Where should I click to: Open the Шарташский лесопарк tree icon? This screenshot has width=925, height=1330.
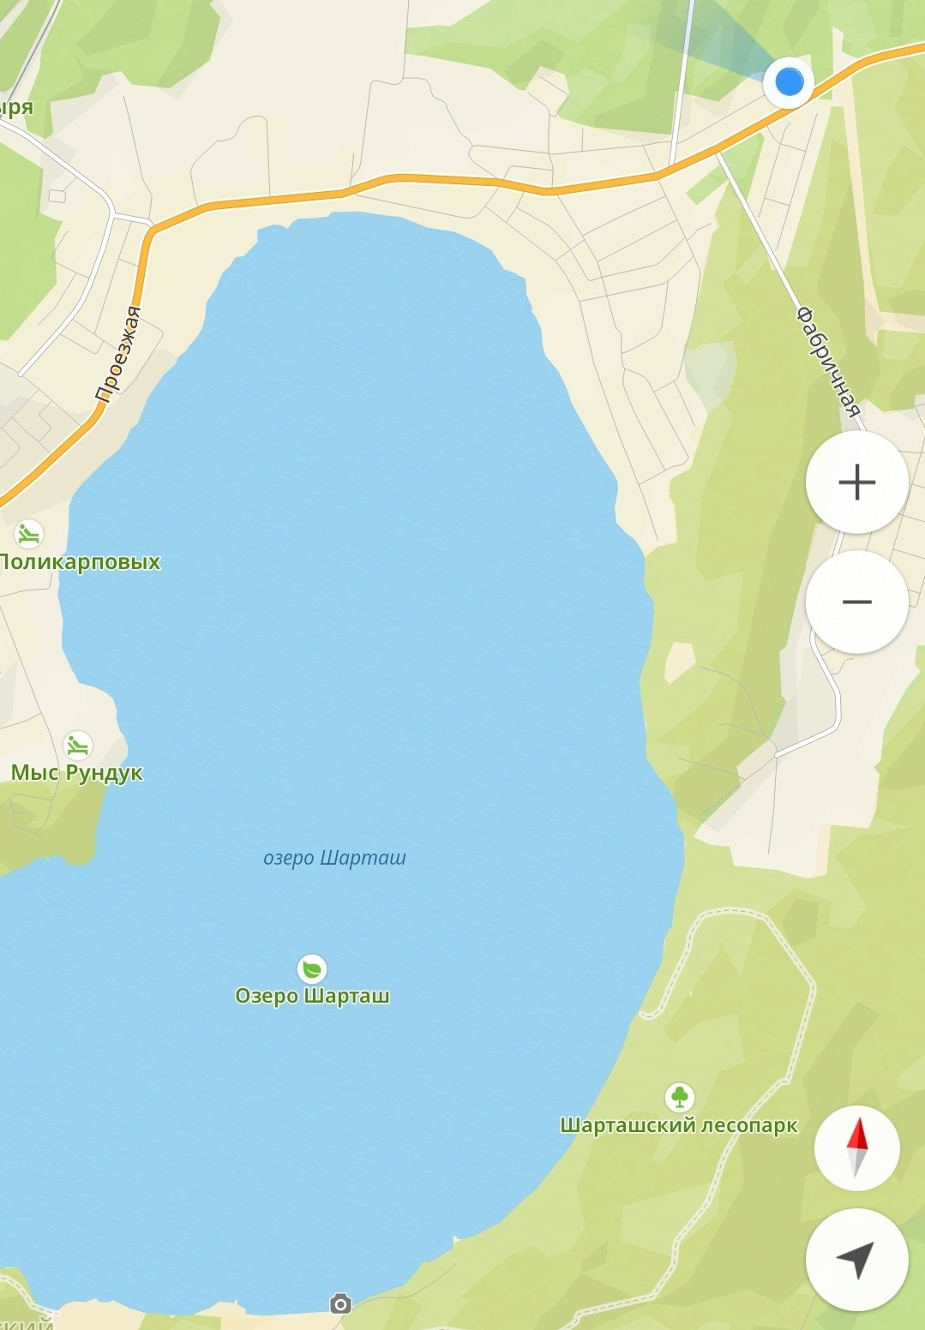pyautogui.click(x=679, y=1096)
